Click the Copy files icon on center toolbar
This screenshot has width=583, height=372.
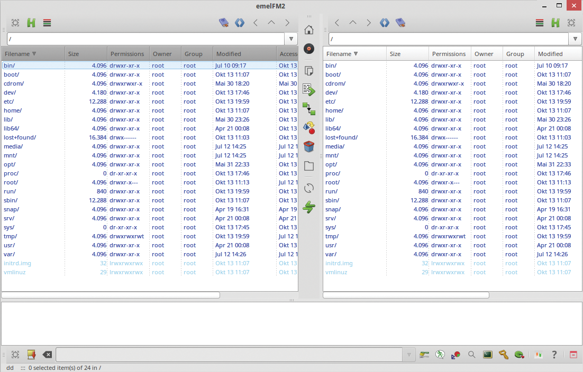(x=309, y=70)
